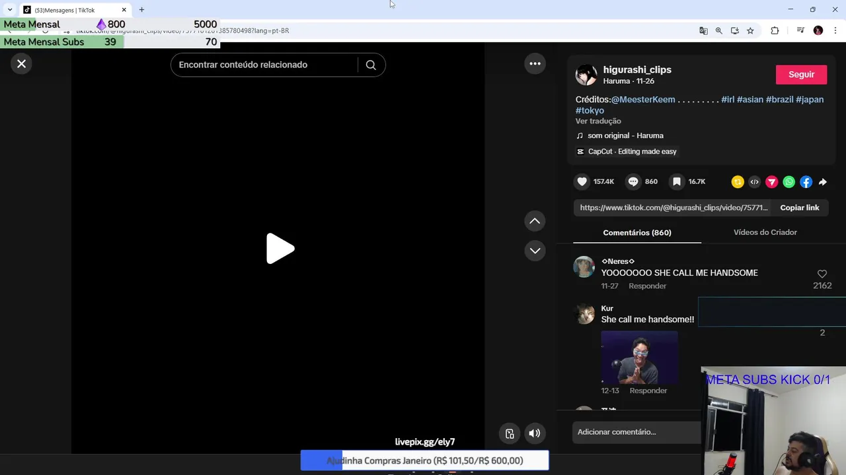Bookmark the page with the star icon

click(x=750, y=30)
